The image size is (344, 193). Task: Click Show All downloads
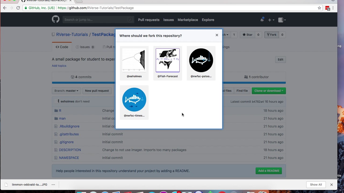(x=316, y=185)
